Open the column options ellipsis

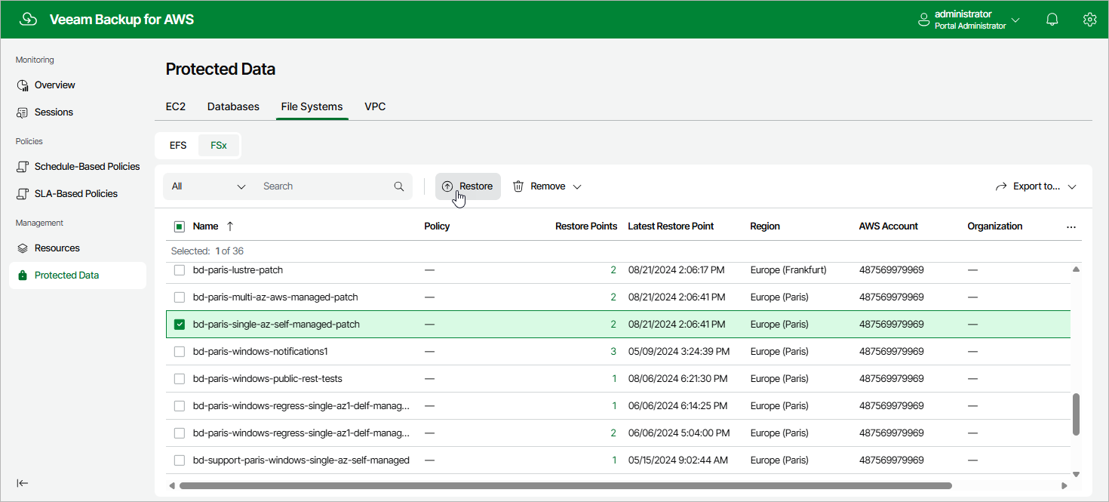pyautogui.click(x=1071, y=226)
